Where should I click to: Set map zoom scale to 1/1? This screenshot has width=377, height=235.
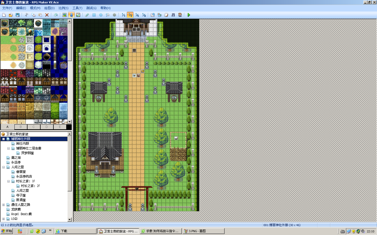pyautogui.click(x=123, y=15)
